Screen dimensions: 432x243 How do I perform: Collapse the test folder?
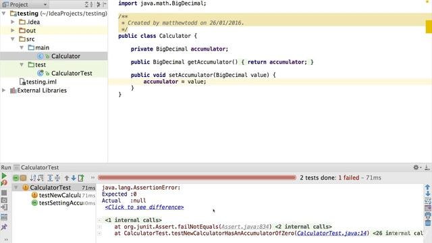tap(22, 65)
